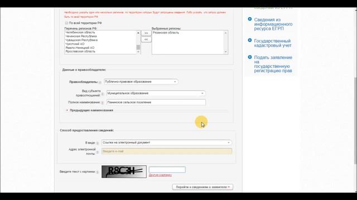Click up arrow of selected regions scrollbar
The image size is (357, 200).
[225, 33]
